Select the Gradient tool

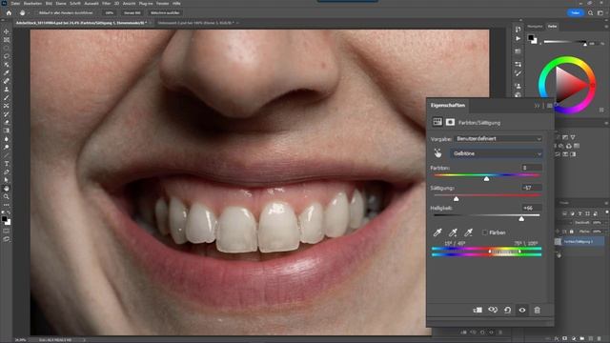7,131
